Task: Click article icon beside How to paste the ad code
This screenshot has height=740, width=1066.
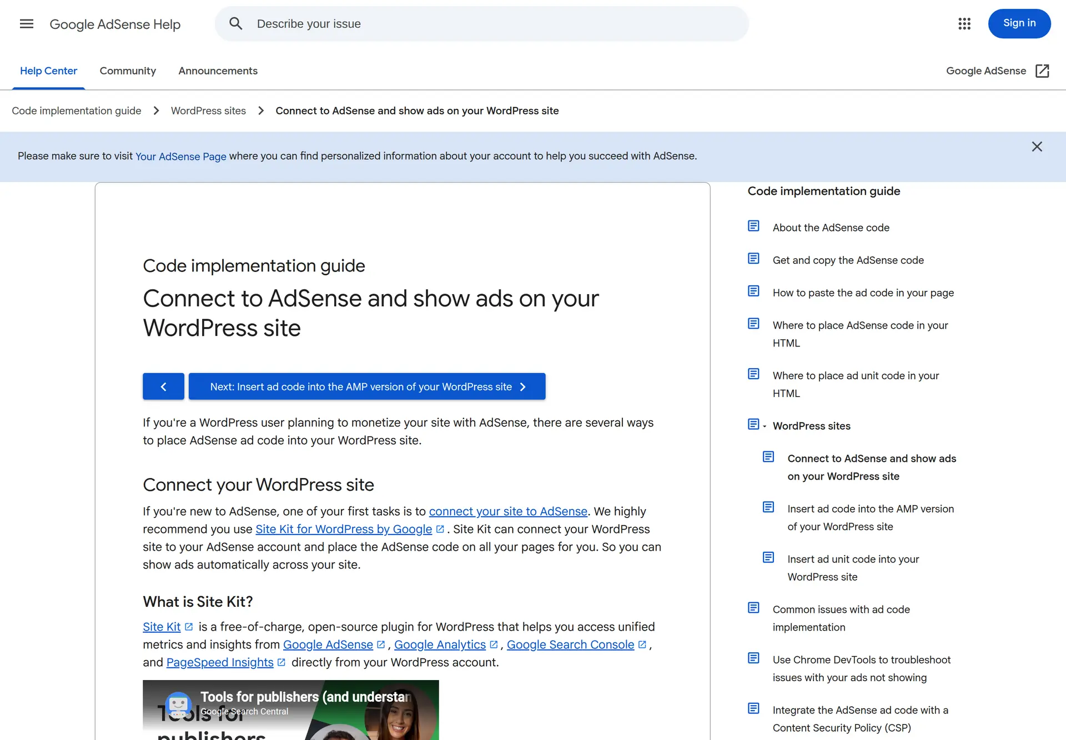Action: coord(753,291)
